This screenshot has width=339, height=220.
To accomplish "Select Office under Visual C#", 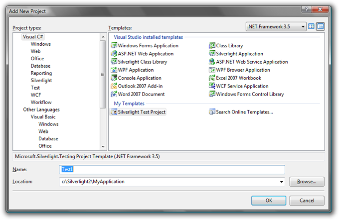I will point(37,59).
